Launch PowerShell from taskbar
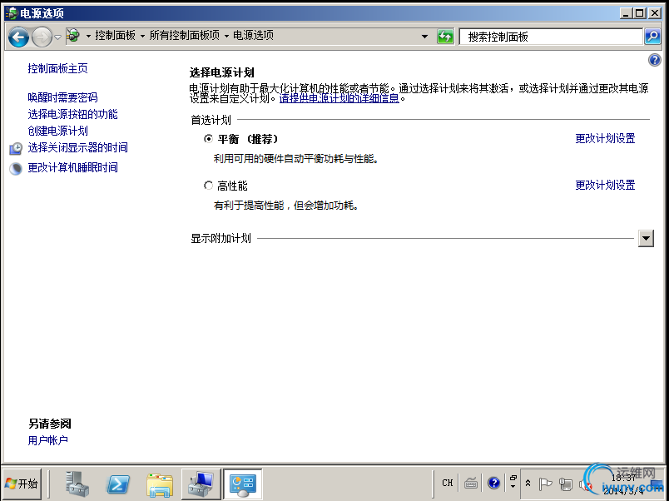Viewport: 669px width, 501px height. click(118, 484)
